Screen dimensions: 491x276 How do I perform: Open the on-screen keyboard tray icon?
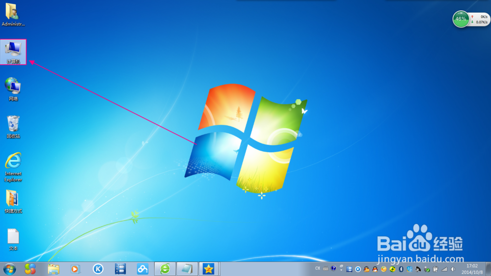click(x=326, y=269)
